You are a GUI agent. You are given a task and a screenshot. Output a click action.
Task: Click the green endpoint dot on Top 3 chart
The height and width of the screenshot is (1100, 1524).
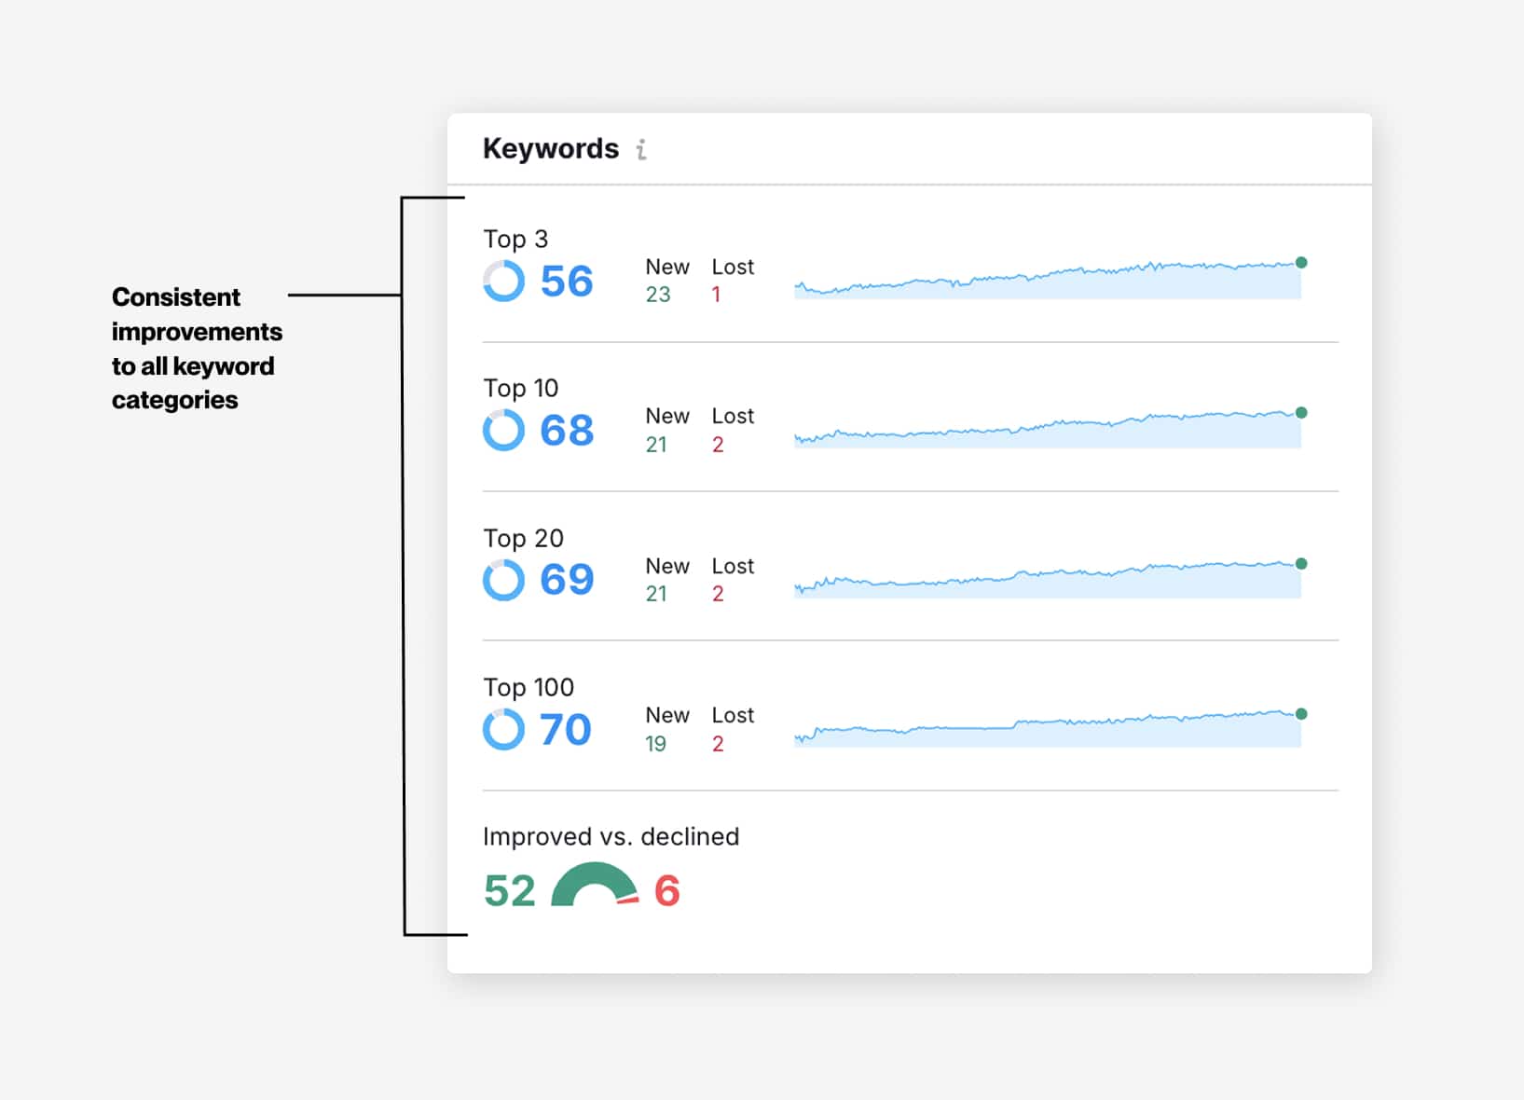[1301, 263]
